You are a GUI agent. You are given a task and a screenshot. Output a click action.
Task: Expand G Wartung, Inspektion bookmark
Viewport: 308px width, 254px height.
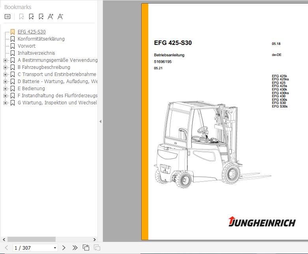(5, 103)
